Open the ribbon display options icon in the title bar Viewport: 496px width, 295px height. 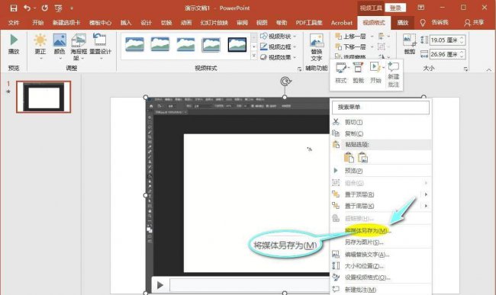pos(420,8)
